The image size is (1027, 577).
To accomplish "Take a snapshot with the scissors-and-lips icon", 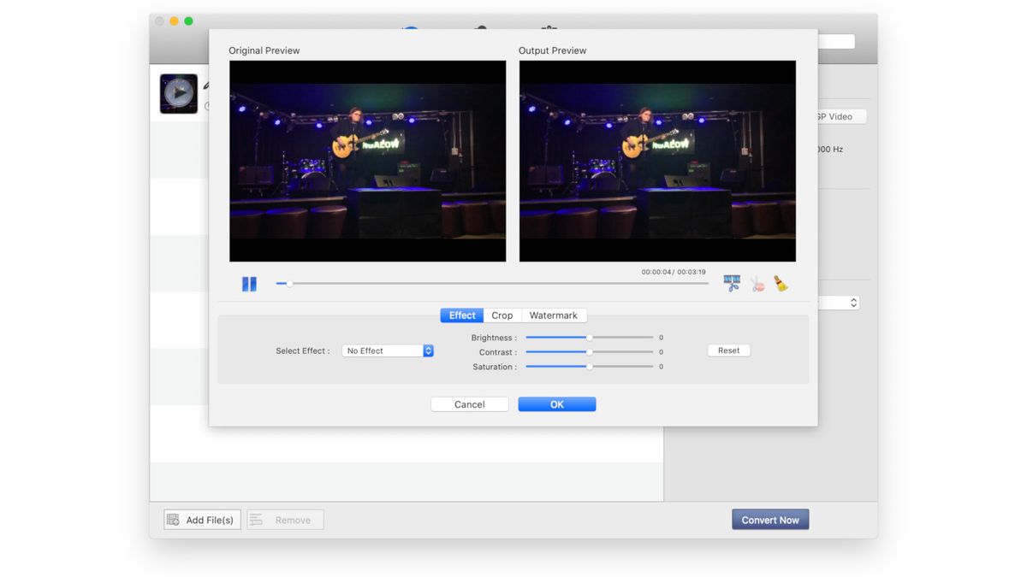I will pos(757,283).
